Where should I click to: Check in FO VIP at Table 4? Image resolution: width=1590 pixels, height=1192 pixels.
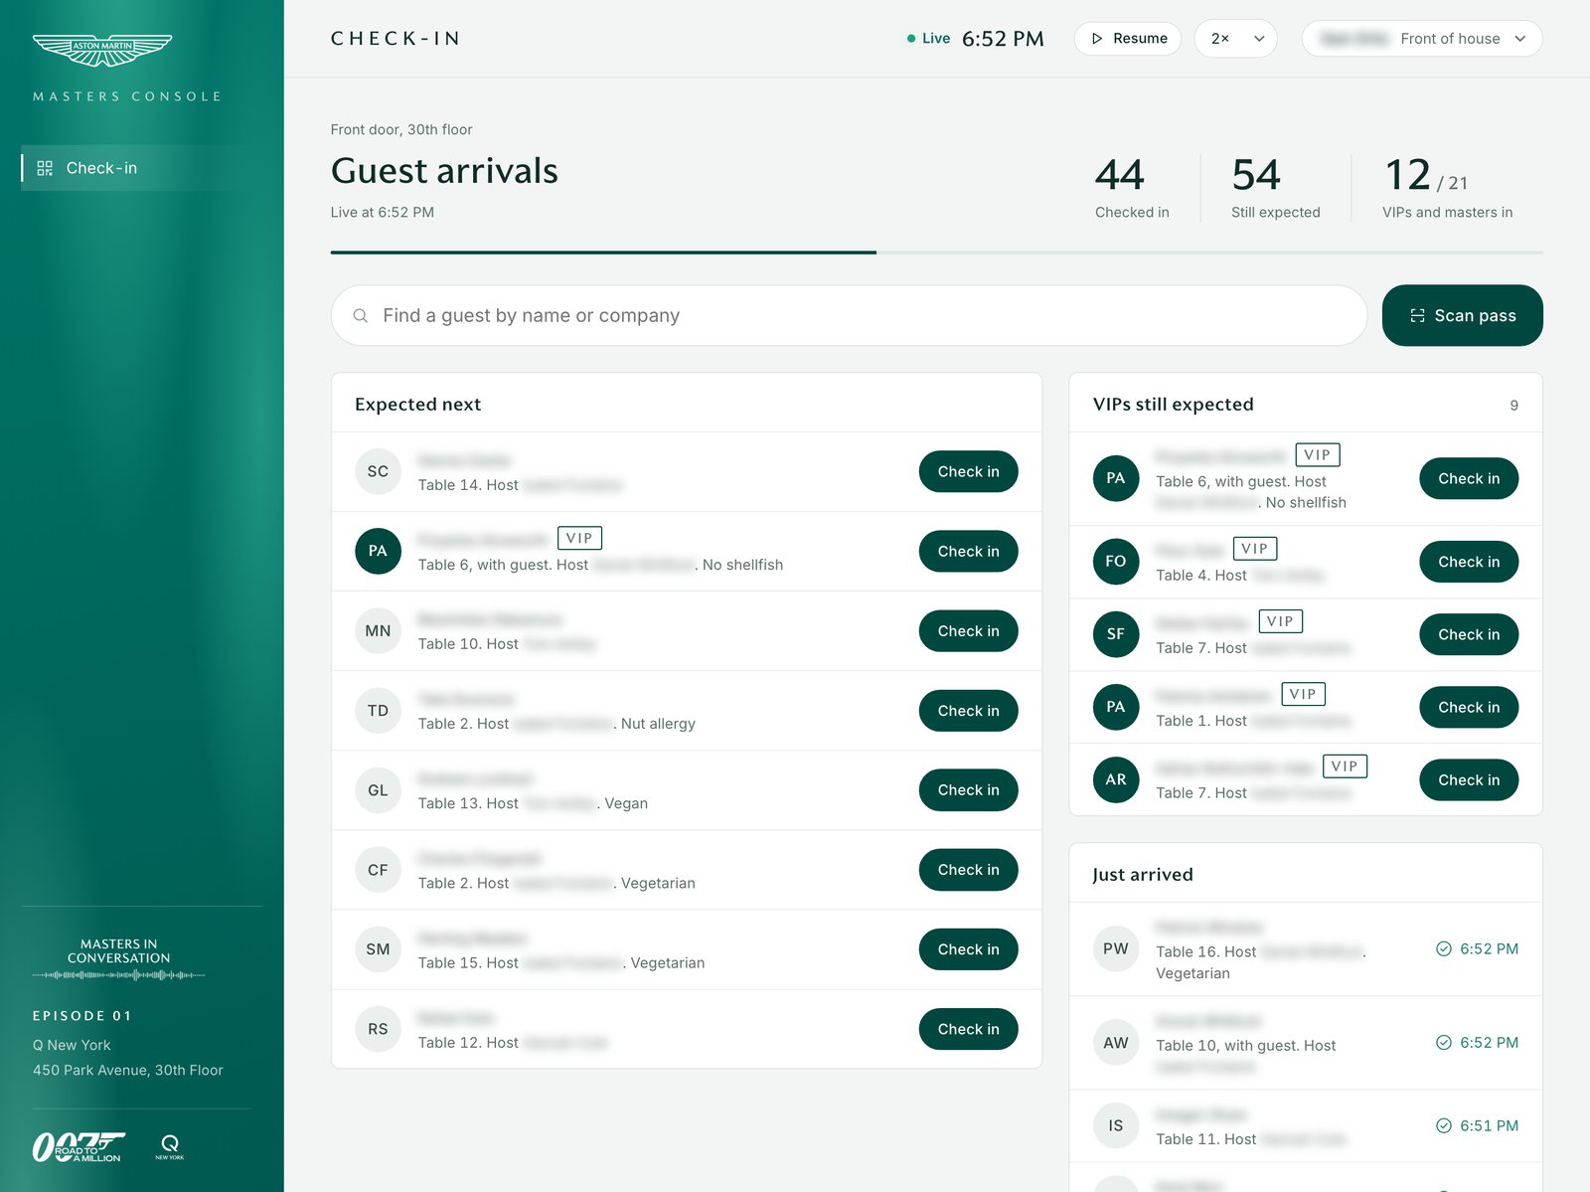pyautogui.click(x=1469, y=562)
